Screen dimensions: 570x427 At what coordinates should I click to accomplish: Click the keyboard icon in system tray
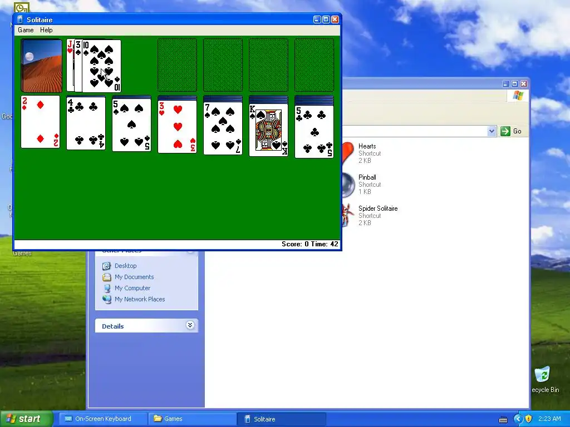tap(503, 419)
